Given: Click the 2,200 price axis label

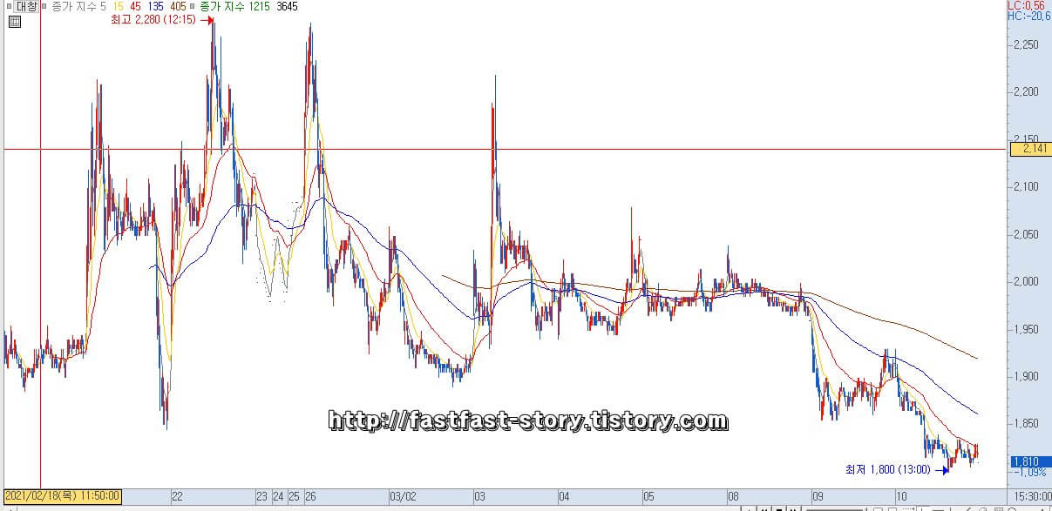Looking at the screenshot, I should click(x=1028, y=91).
